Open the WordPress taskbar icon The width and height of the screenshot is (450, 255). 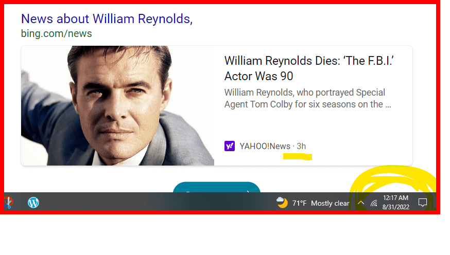pos(33,203)
